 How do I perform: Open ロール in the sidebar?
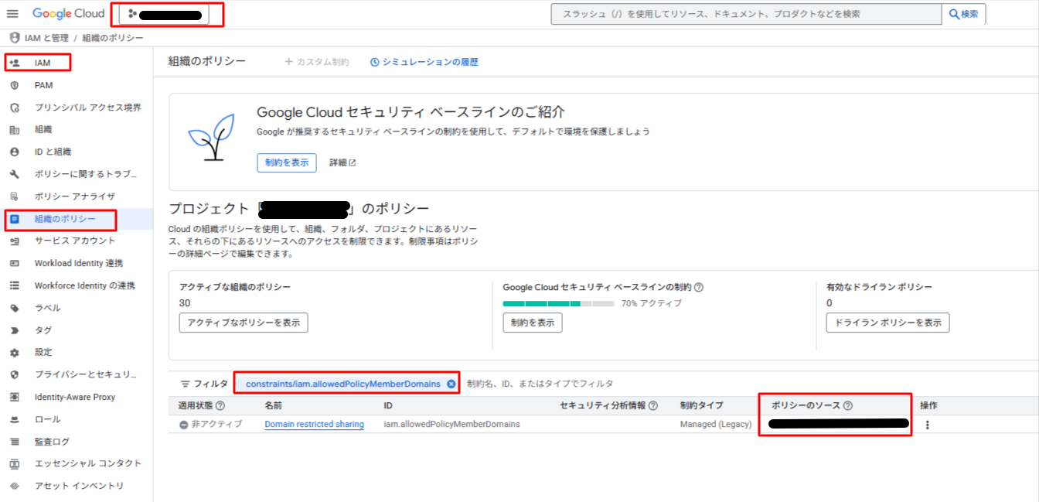click(x=47, y=419)
